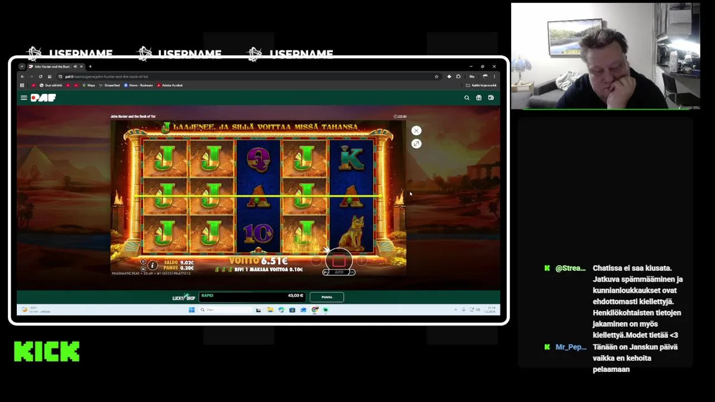Click the Mr_Pep... chat username
This screenshot has height=402, width=715.
(571, 347)
